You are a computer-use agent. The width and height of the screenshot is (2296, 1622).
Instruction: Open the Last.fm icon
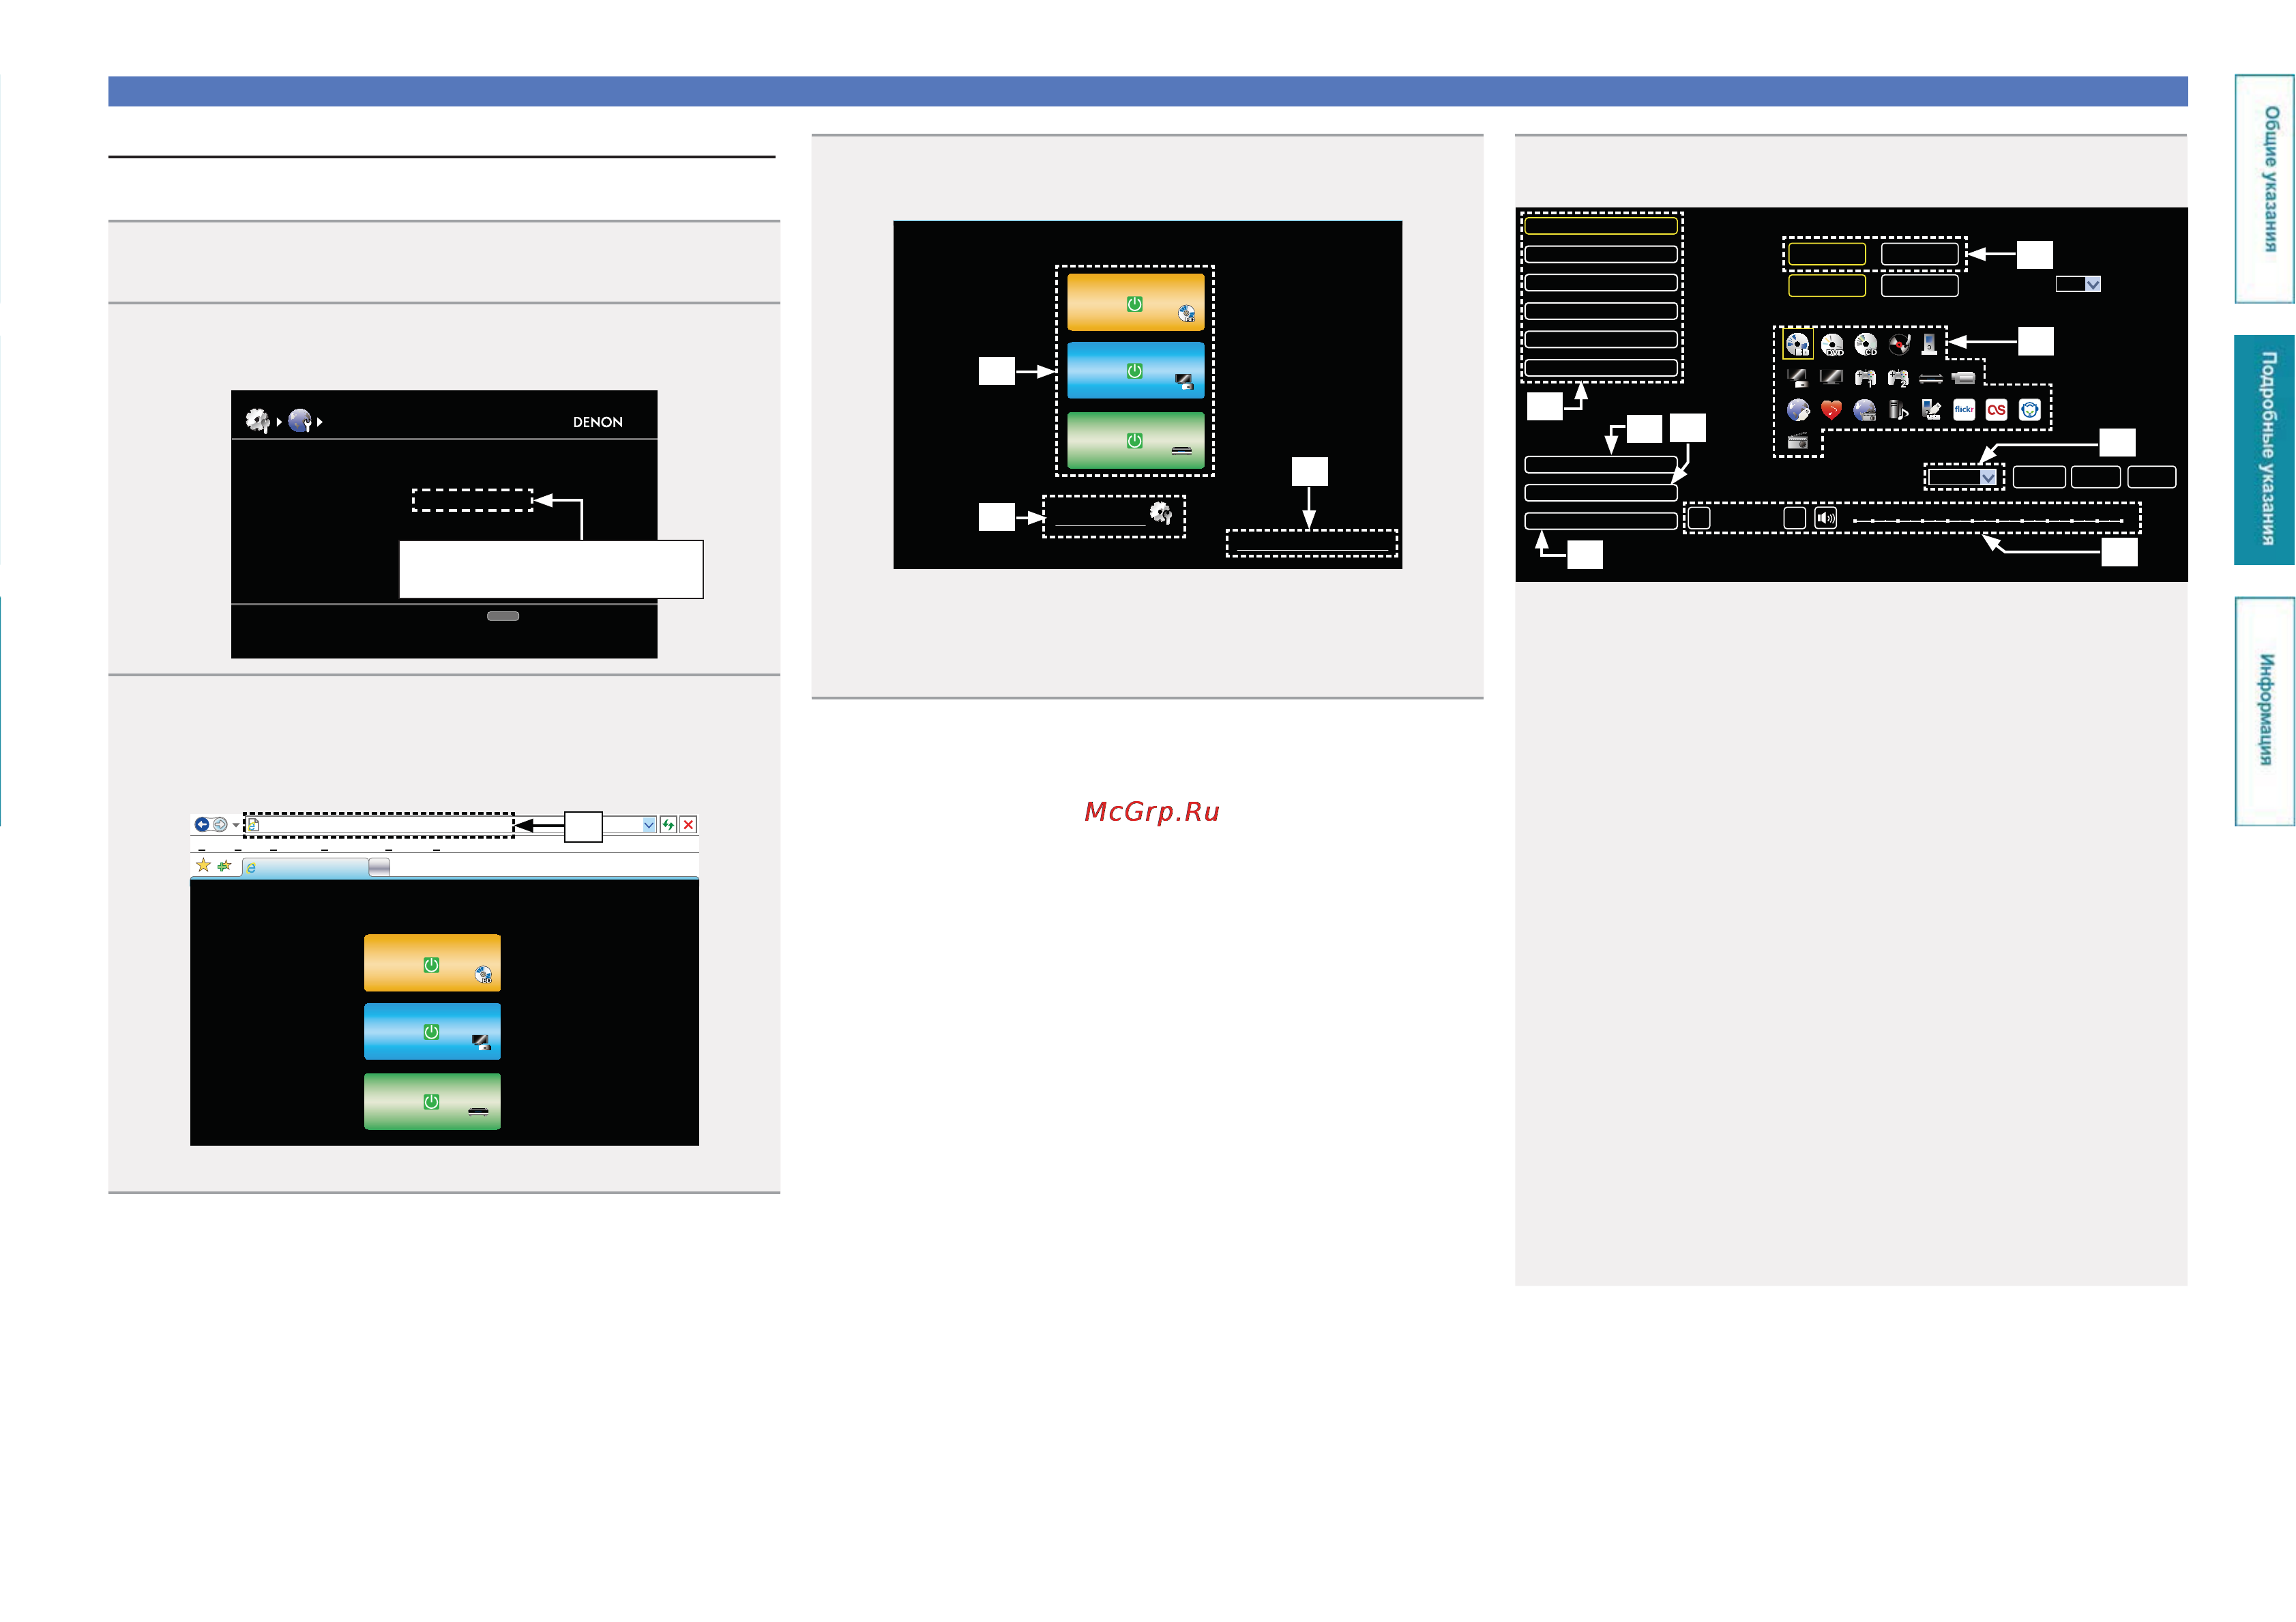click(1997, 409)
